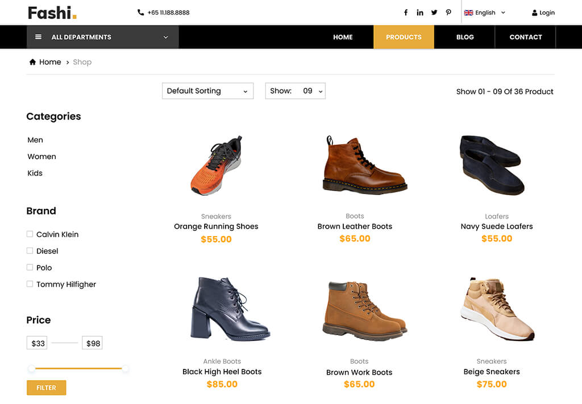Open the Orange Running Shoes thumbnail
This screenshot has height=404, width=582.
(x=216, y=166)
